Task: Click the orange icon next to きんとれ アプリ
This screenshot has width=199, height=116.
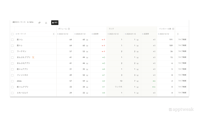Action: (x=33, y=57)
